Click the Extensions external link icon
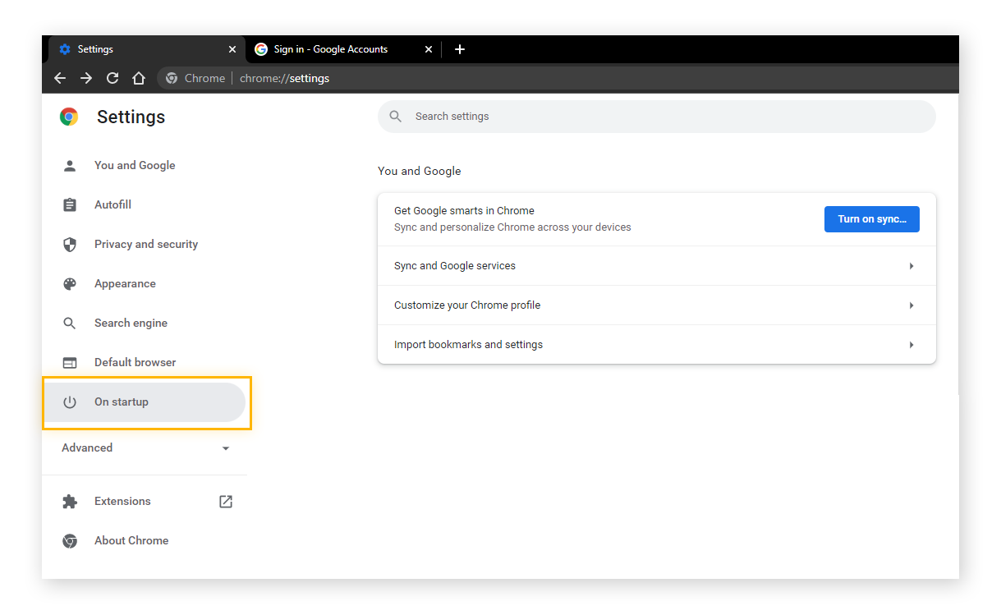 point(225,501)
